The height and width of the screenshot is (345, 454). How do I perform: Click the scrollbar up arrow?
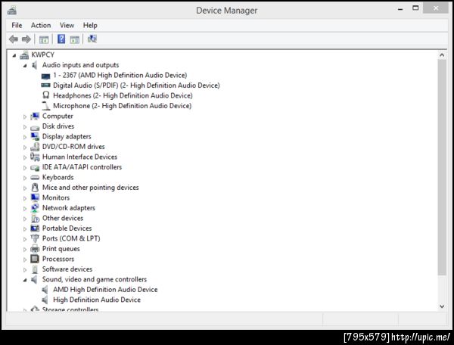click(442, 54)
